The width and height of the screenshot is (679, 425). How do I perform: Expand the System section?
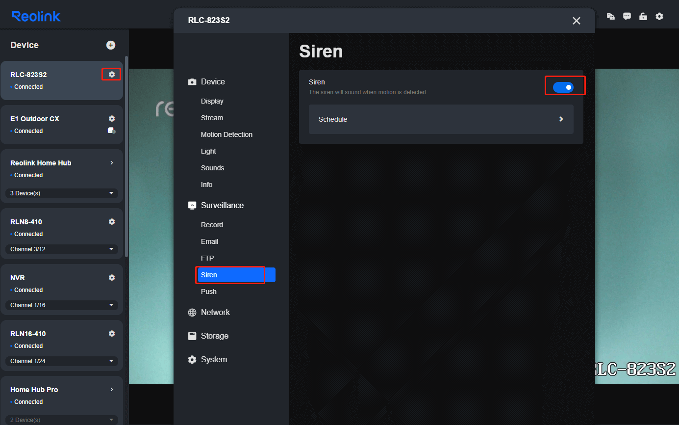214,360
